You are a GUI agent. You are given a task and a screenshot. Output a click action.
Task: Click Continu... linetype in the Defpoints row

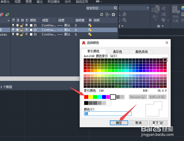click(x=49, y=34)
